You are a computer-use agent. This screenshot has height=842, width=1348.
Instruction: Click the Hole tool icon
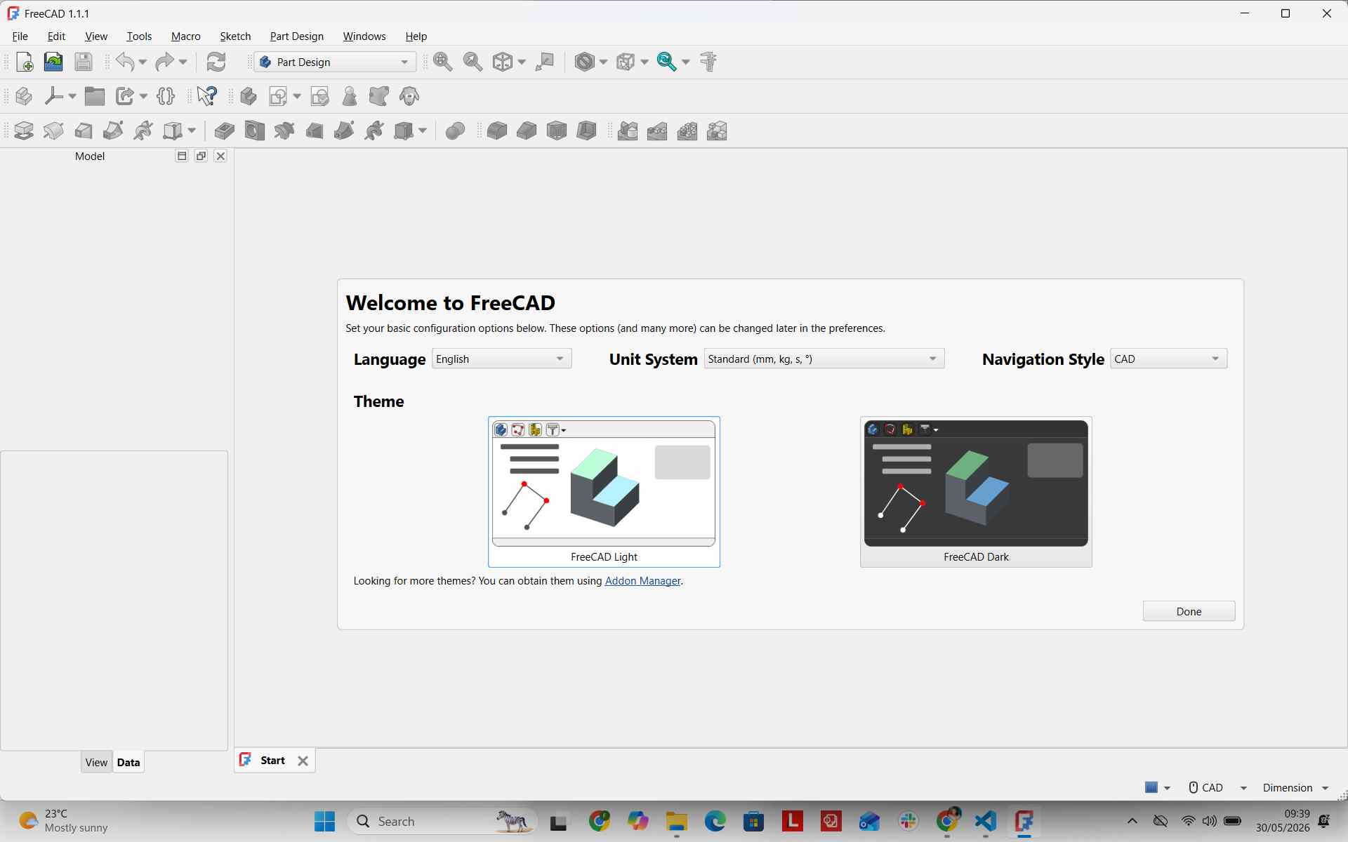255,131
